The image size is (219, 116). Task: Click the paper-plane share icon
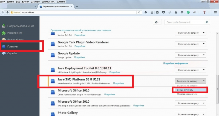(169, 12)
